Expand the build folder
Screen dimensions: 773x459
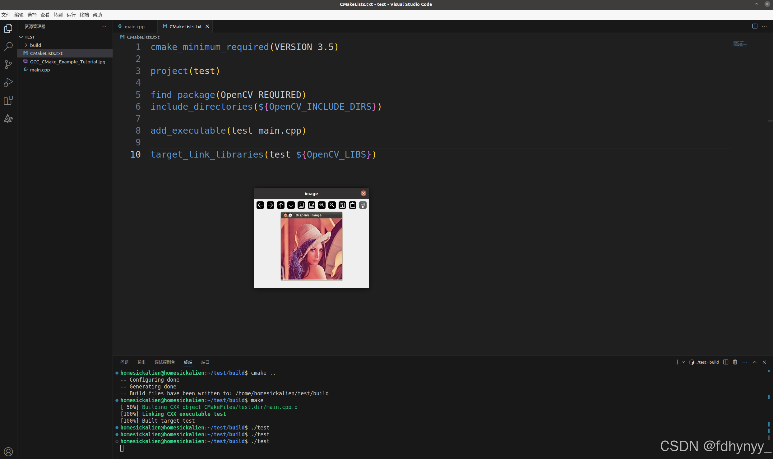coord(35,45)
